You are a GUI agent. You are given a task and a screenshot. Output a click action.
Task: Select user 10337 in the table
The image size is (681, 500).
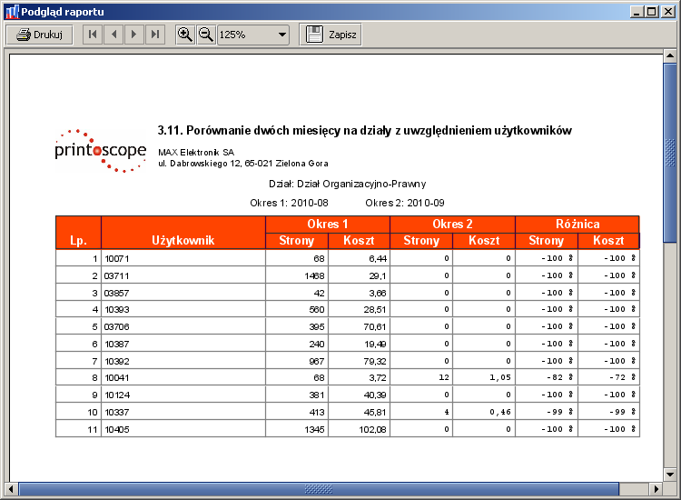[x=117, y=412]
